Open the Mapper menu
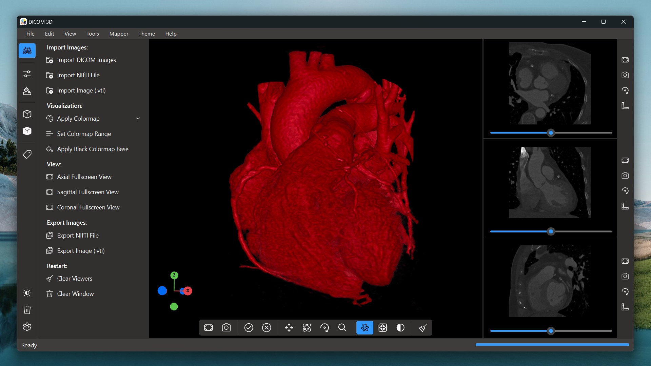The width and height of the screenshot is (651, 366). pos(119,34)
